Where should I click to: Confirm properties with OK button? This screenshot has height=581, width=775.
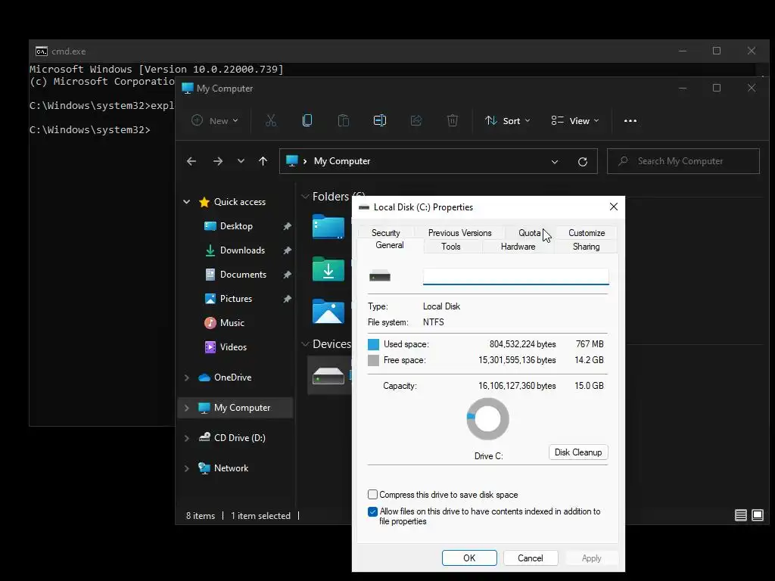469,558
